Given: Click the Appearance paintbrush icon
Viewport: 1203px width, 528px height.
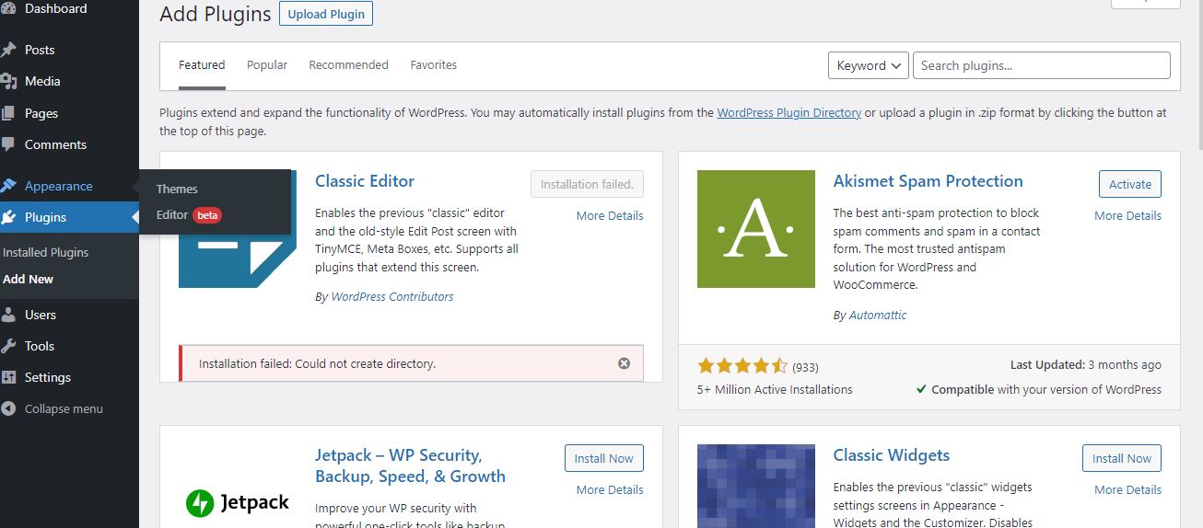Looking at the screenshot, I should (8, 186).
